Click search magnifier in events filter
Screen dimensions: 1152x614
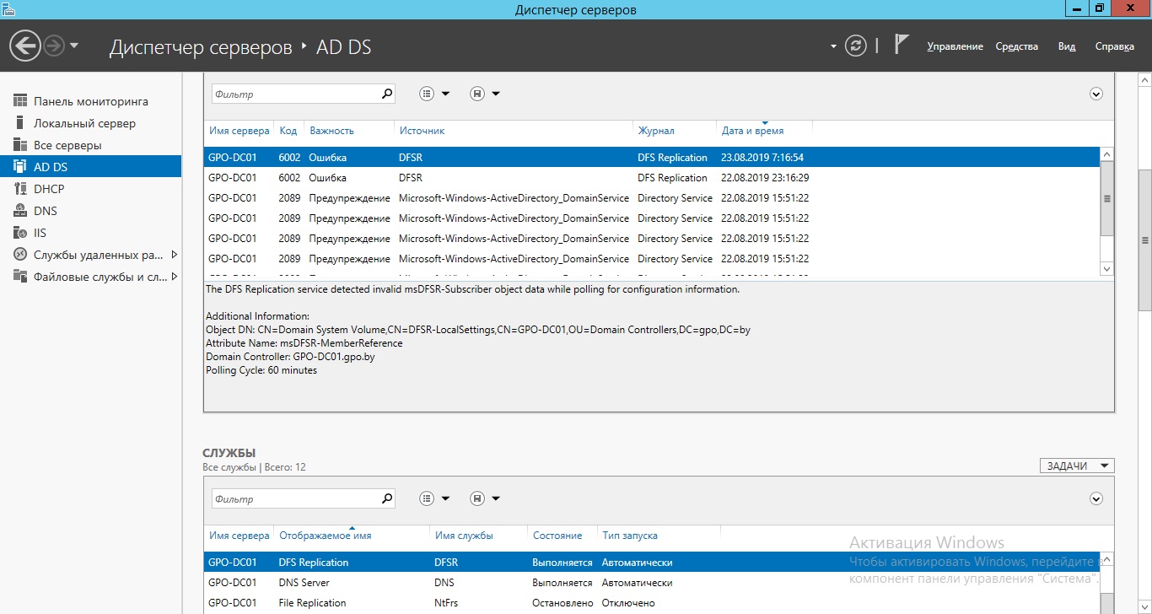tap(387, 94)
